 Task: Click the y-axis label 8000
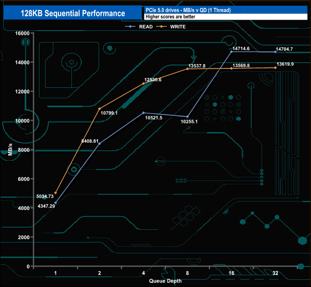tap(23, 150)
